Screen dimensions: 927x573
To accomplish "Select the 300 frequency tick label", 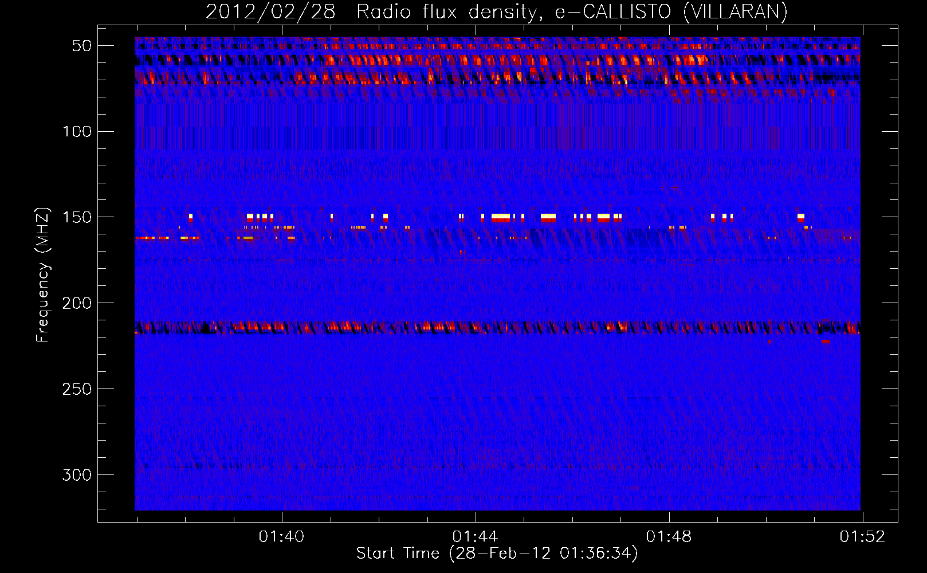I will tap(77, 475).
